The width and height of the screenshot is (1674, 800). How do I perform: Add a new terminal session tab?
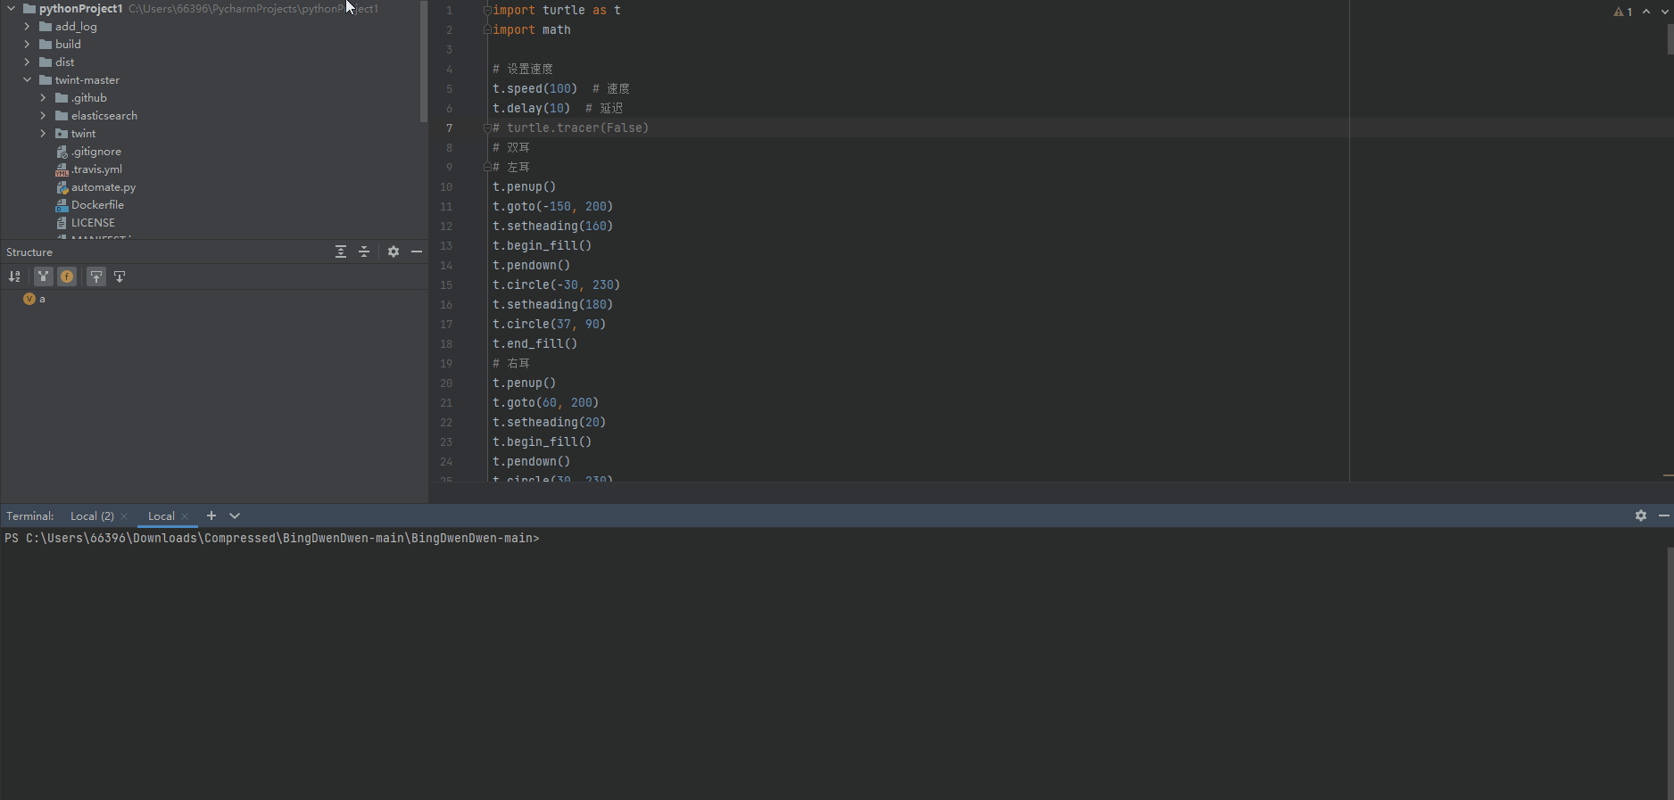click(211, 515)
